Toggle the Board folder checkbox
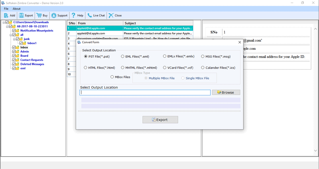The width and height of the screenshot is (319, 169). (14, 56)
